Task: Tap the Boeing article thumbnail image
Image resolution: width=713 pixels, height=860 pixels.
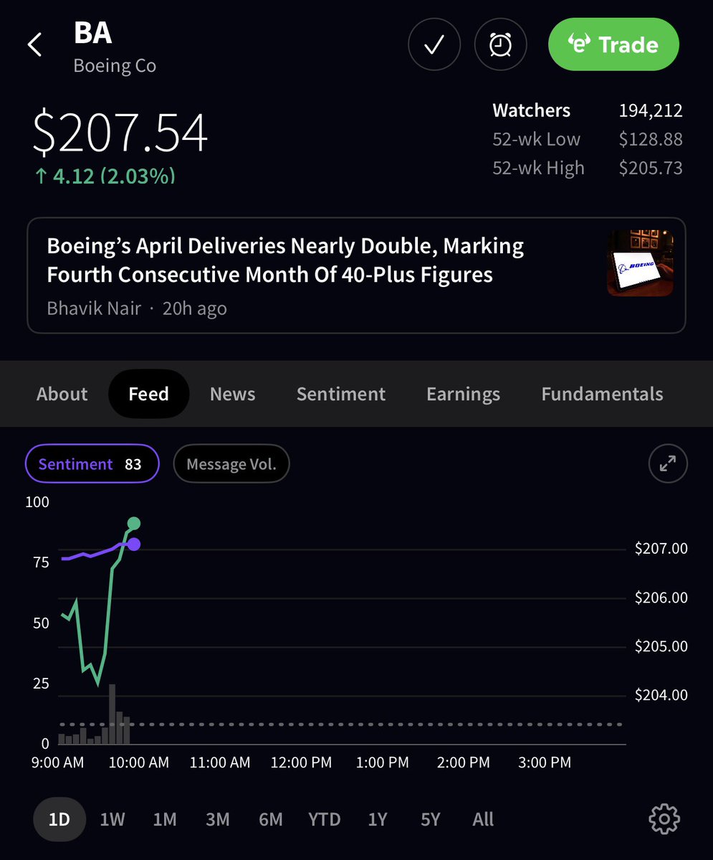Action: click(640, 263)
